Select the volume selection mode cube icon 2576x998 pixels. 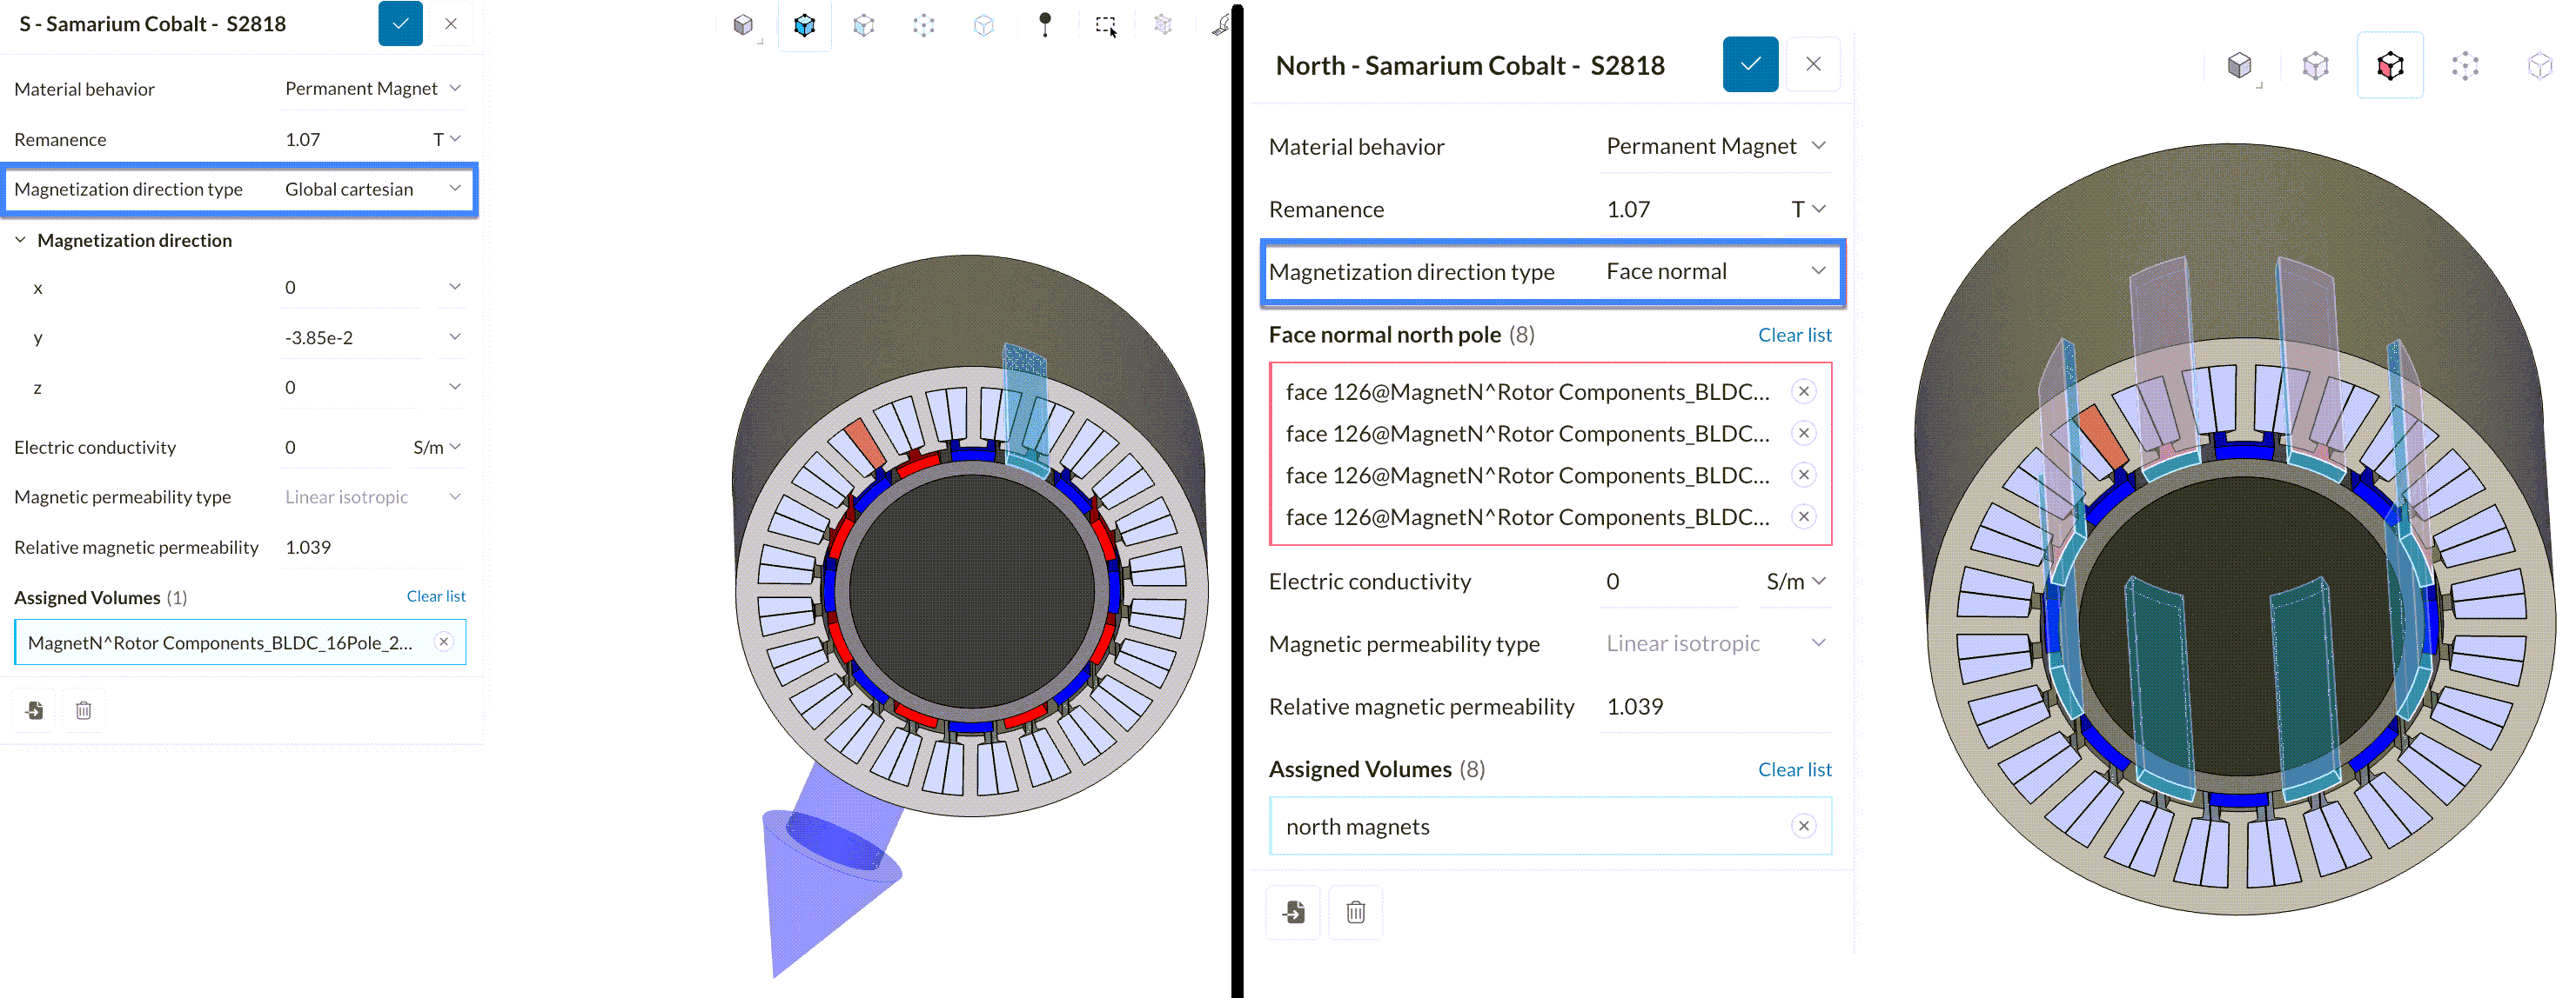click(804, 25)
